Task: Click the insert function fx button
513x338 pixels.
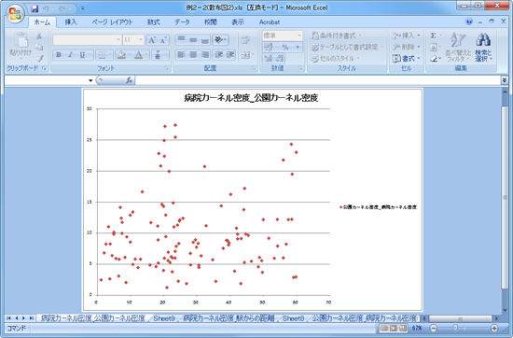Action: (x=129, y=80)
